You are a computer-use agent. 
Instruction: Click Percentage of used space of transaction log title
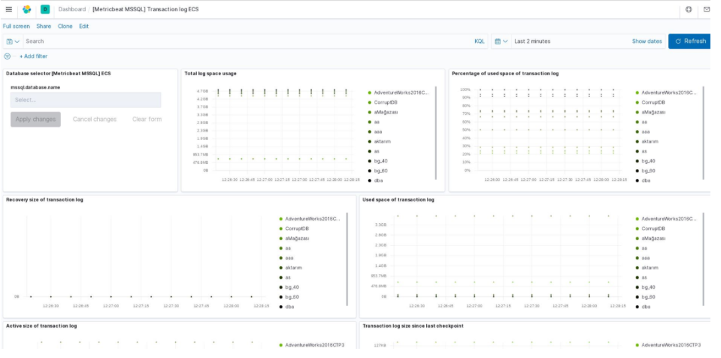tap(506, 73)
